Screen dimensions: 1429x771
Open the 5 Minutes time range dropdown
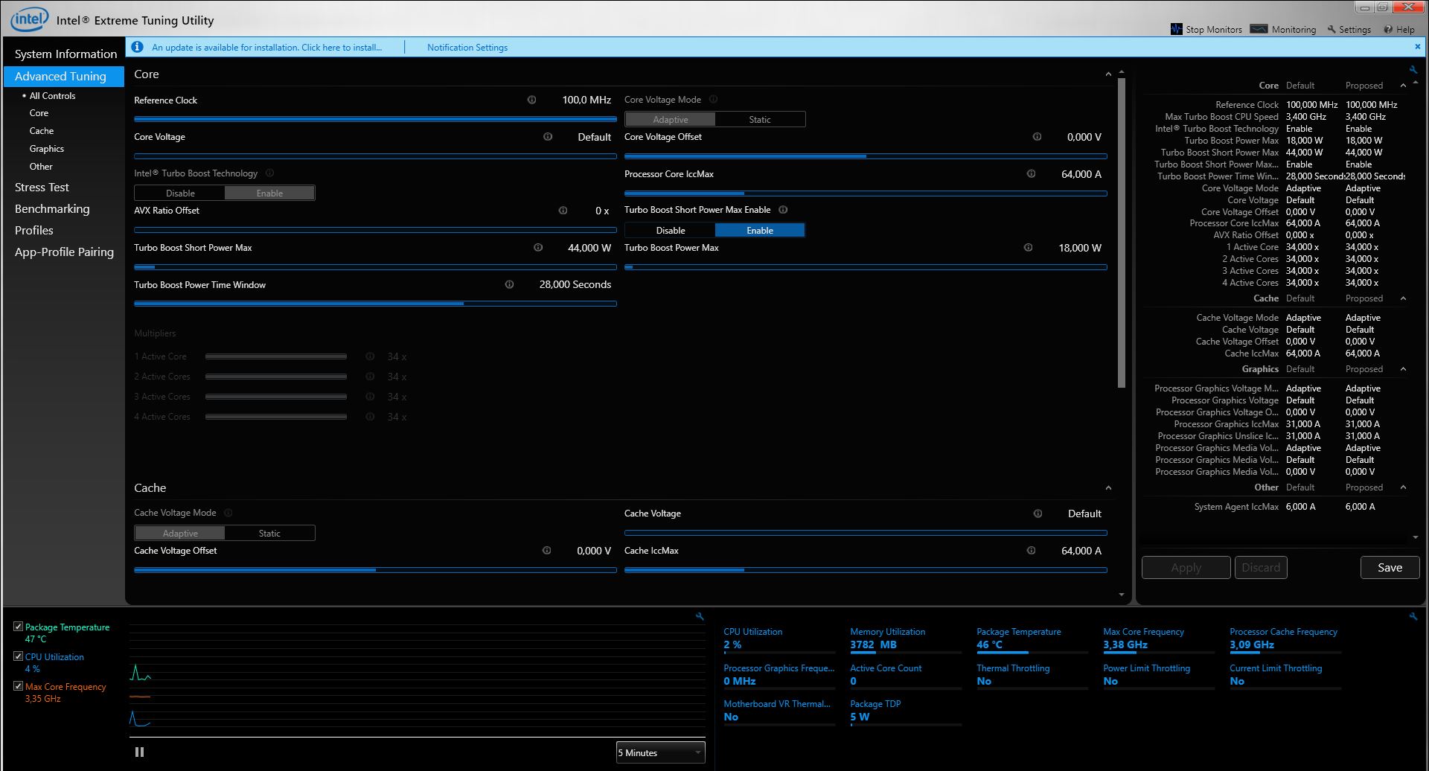coord(660,752)
